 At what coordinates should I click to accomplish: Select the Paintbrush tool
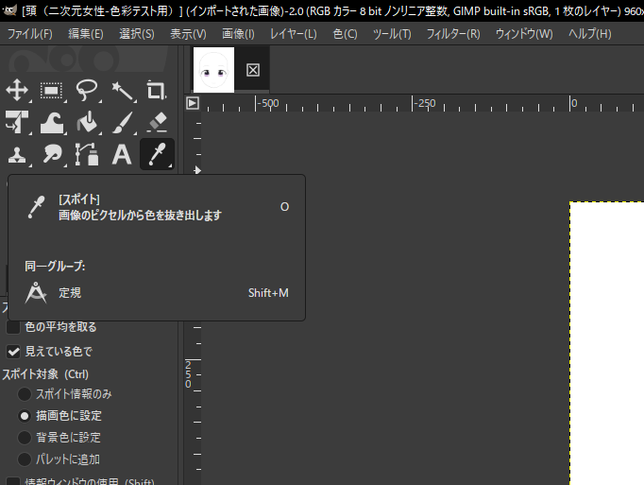[x=122, y=122]
